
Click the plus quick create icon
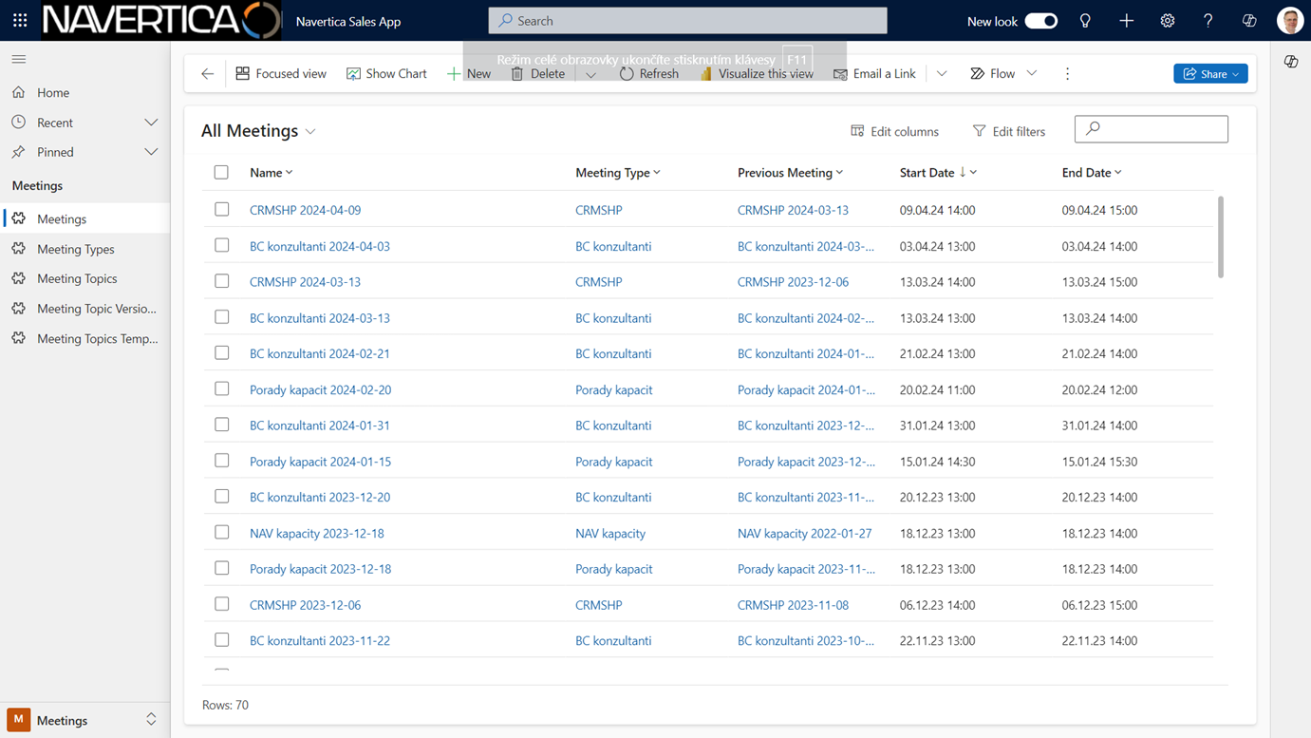tap(1126, 21)
